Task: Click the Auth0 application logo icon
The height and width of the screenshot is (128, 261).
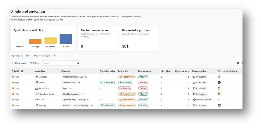Action: point(37,83)
